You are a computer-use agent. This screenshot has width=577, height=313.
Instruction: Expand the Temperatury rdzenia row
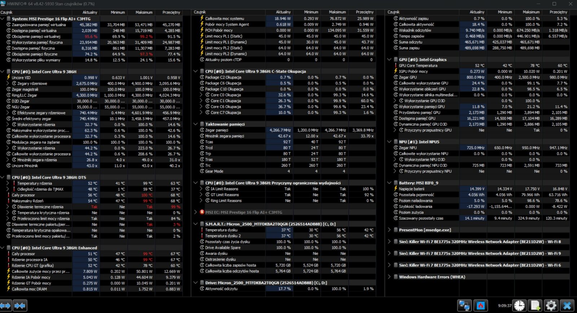click(x=8, y=183)
